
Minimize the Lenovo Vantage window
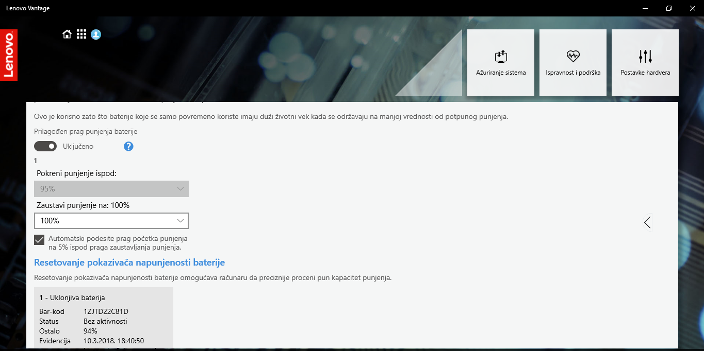(x=645, y=8)
